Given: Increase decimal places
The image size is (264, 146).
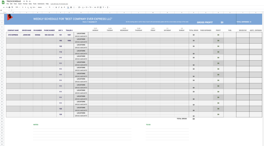Looking at the screenshot, I should (31, 7).
